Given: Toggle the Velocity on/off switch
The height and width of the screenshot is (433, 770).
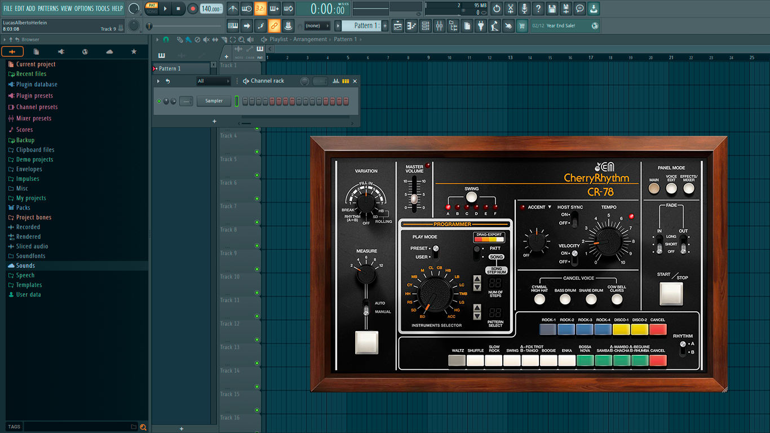Looking at the screenshot, I should coord(574,258).
